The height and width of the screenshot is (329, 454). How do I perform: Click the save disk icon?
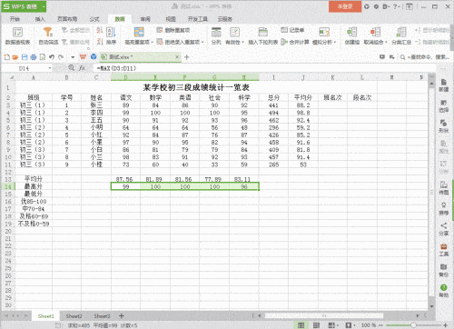pyautogui.click(x=25, y=57)
